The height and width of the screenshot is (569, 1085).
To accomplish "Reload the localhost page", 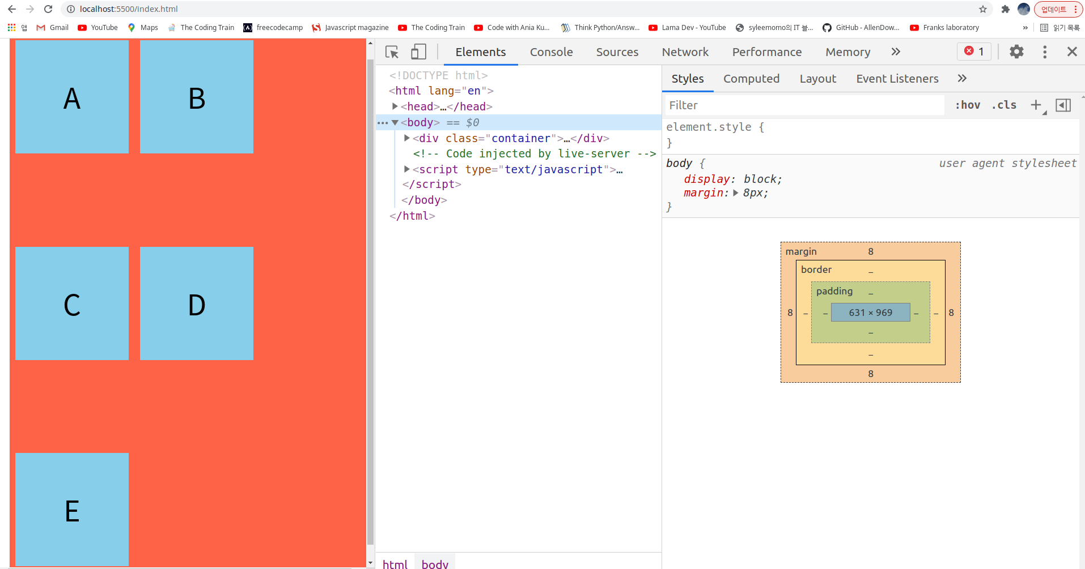I will click(48, 9).
